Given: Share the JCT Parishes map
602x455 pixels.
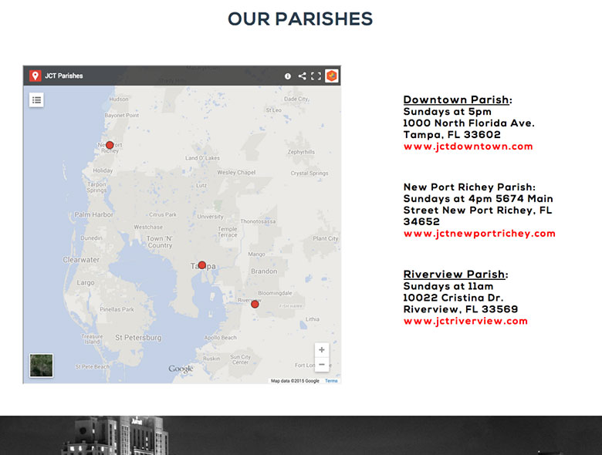Looking at the screenshot, I should 302,76.
